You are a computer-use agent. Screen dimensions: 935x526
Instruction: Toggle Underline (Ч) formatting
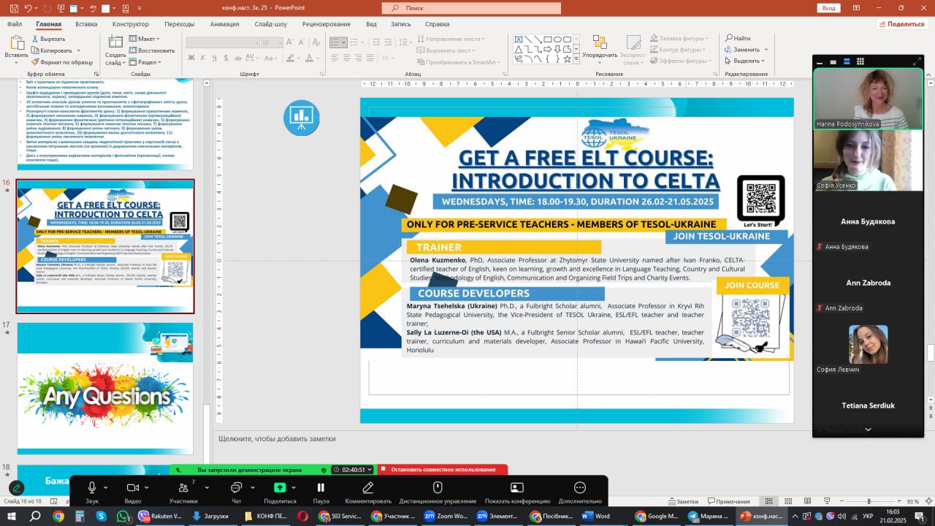pyautogui.click(x=216, y=58)
